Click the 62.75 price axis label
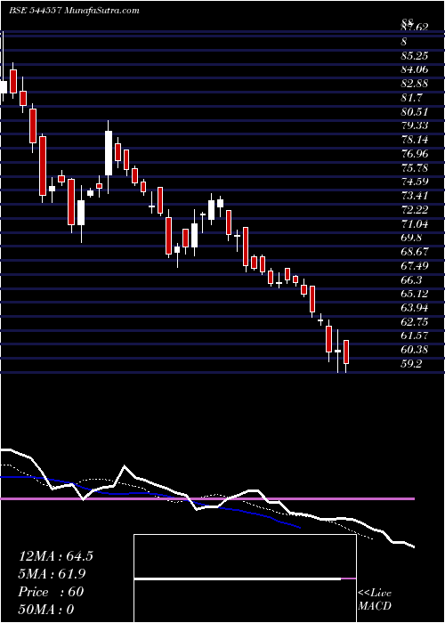This screenshot has width=445, height=623. pos(415,322)
